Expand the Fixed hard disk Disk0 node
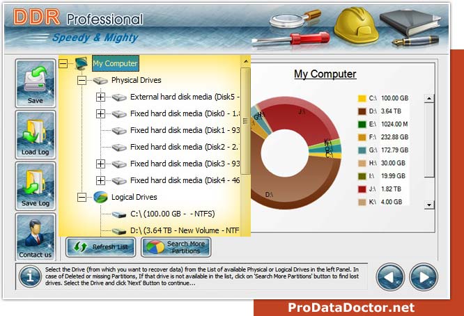The width and height of the screenshot is (464, 316). [100, 113]
